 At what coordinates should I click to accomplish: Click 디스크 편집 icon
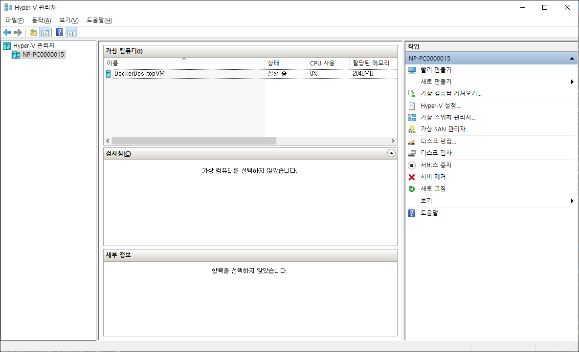(412, 142)
